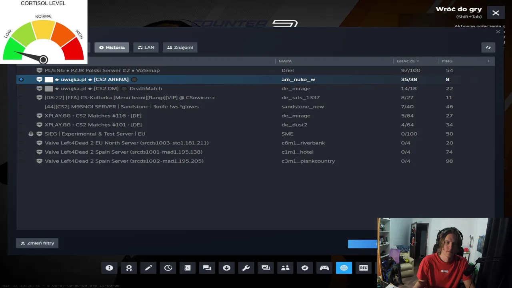The height and width of the screenshot is (288, 512).
Task: Open the screenshots gallery icon
Action: (266, 268)
